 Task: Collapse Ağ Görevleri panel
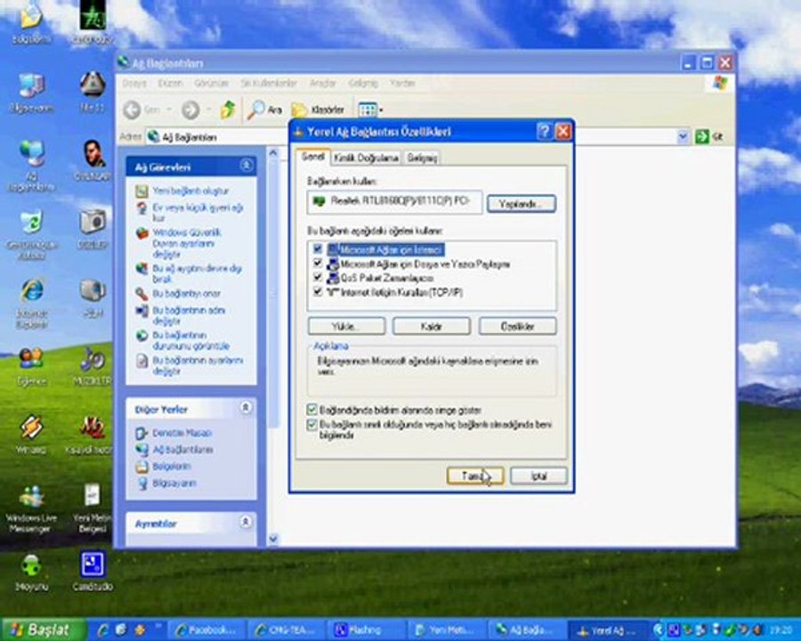pos(247,166)
